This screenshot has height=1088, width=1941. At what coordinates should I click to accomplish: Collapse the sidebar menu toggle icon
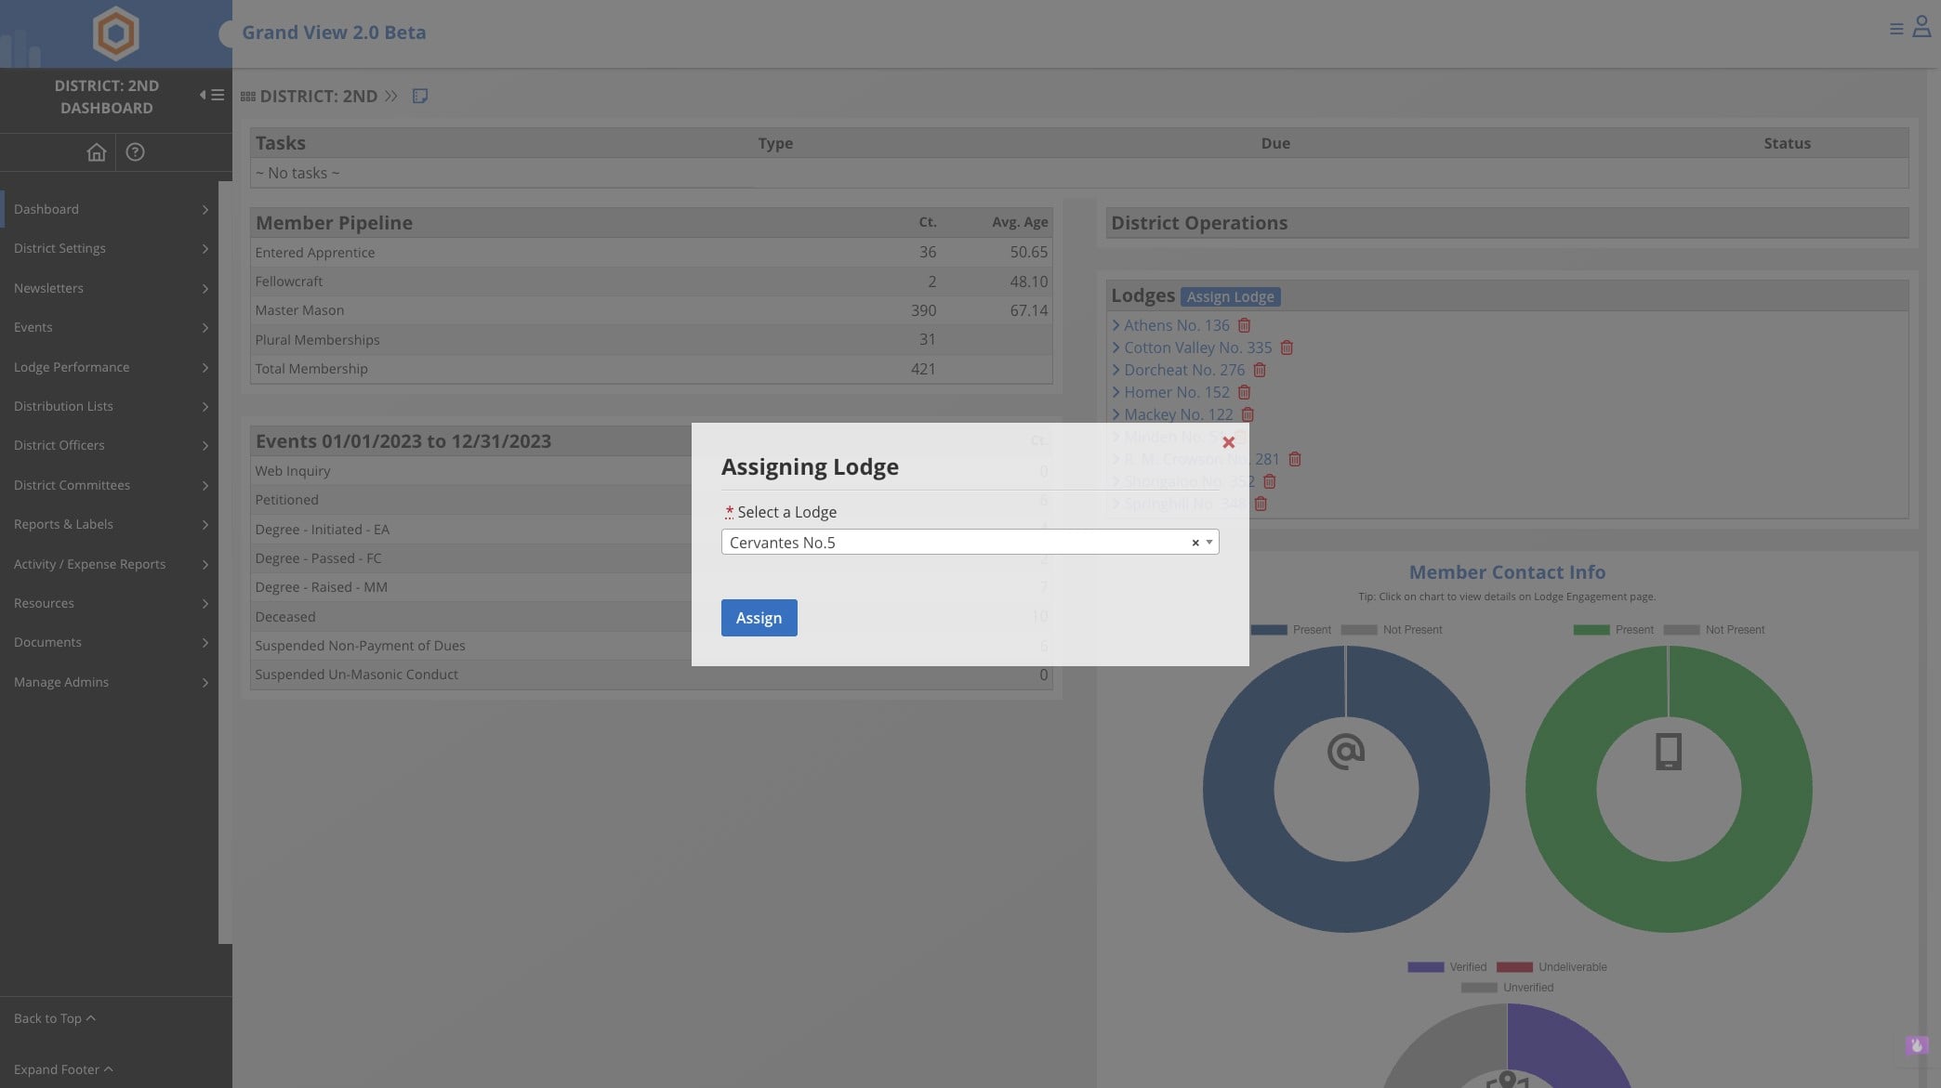pos(212,95)
